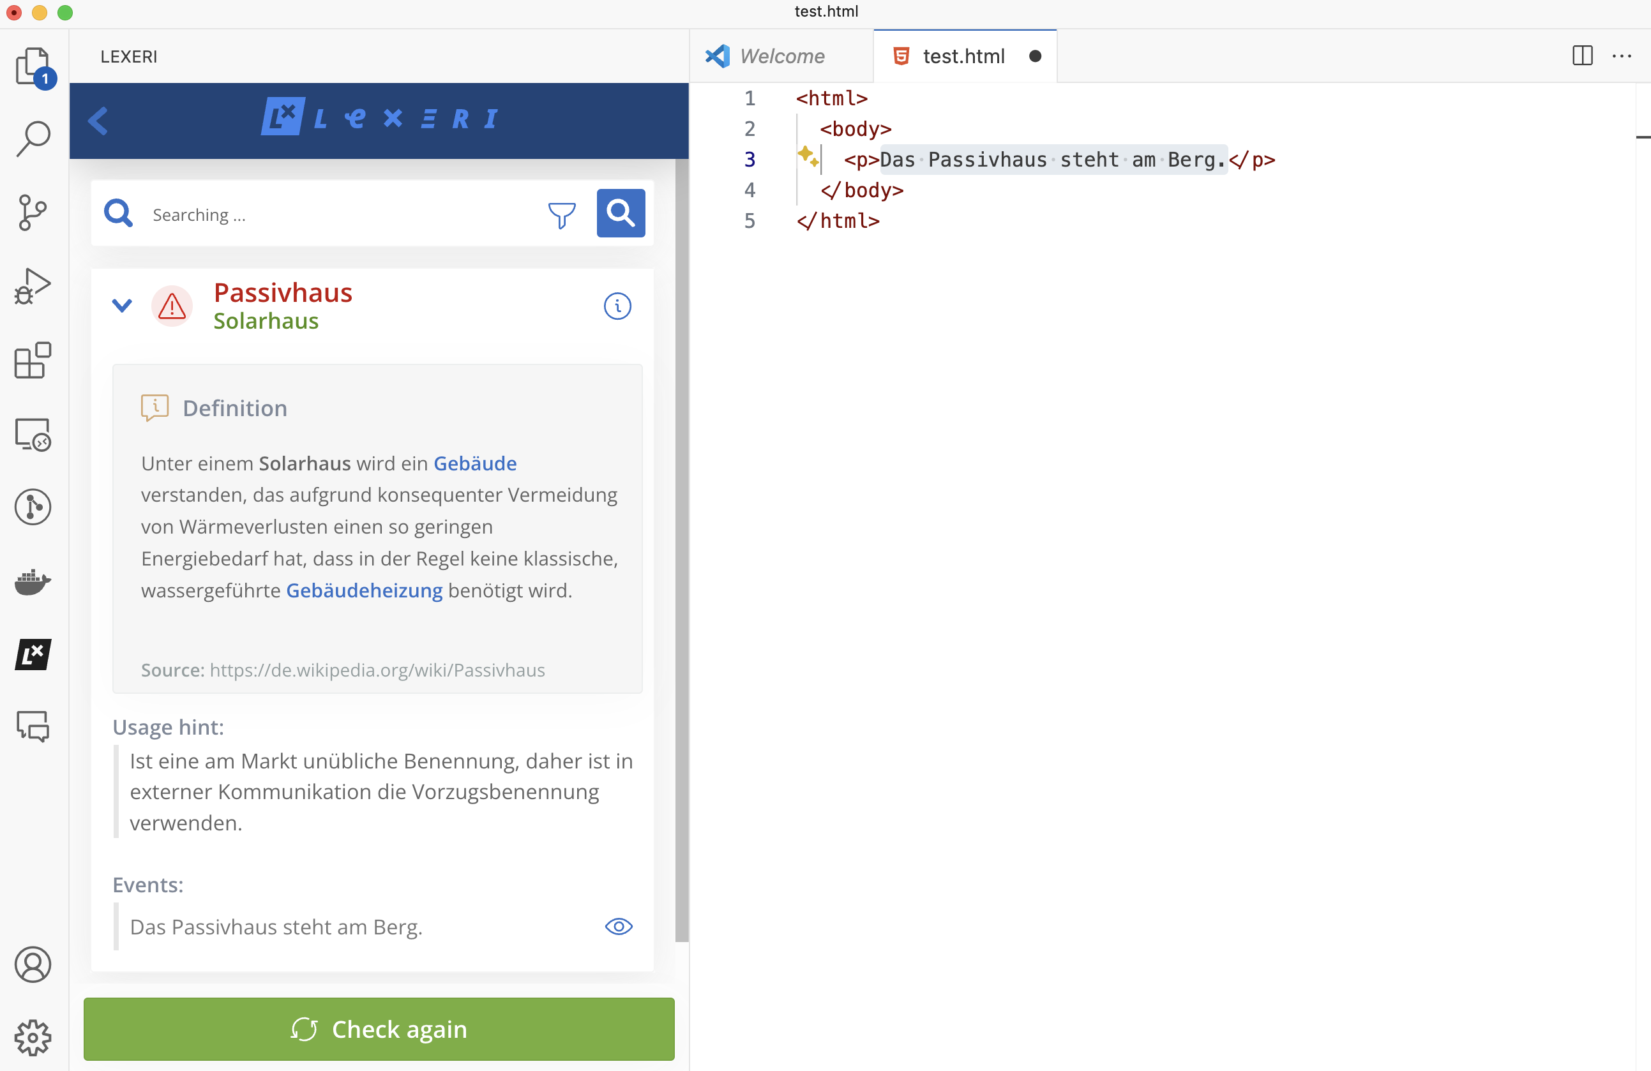
Task: Open the Accounts menu in the sidebar
Action: (33, 964)
